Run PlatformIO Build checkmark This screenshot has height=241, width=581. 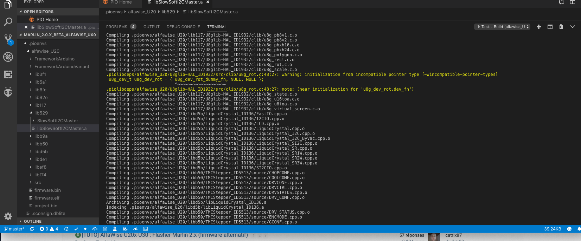[x=76, y=229]
